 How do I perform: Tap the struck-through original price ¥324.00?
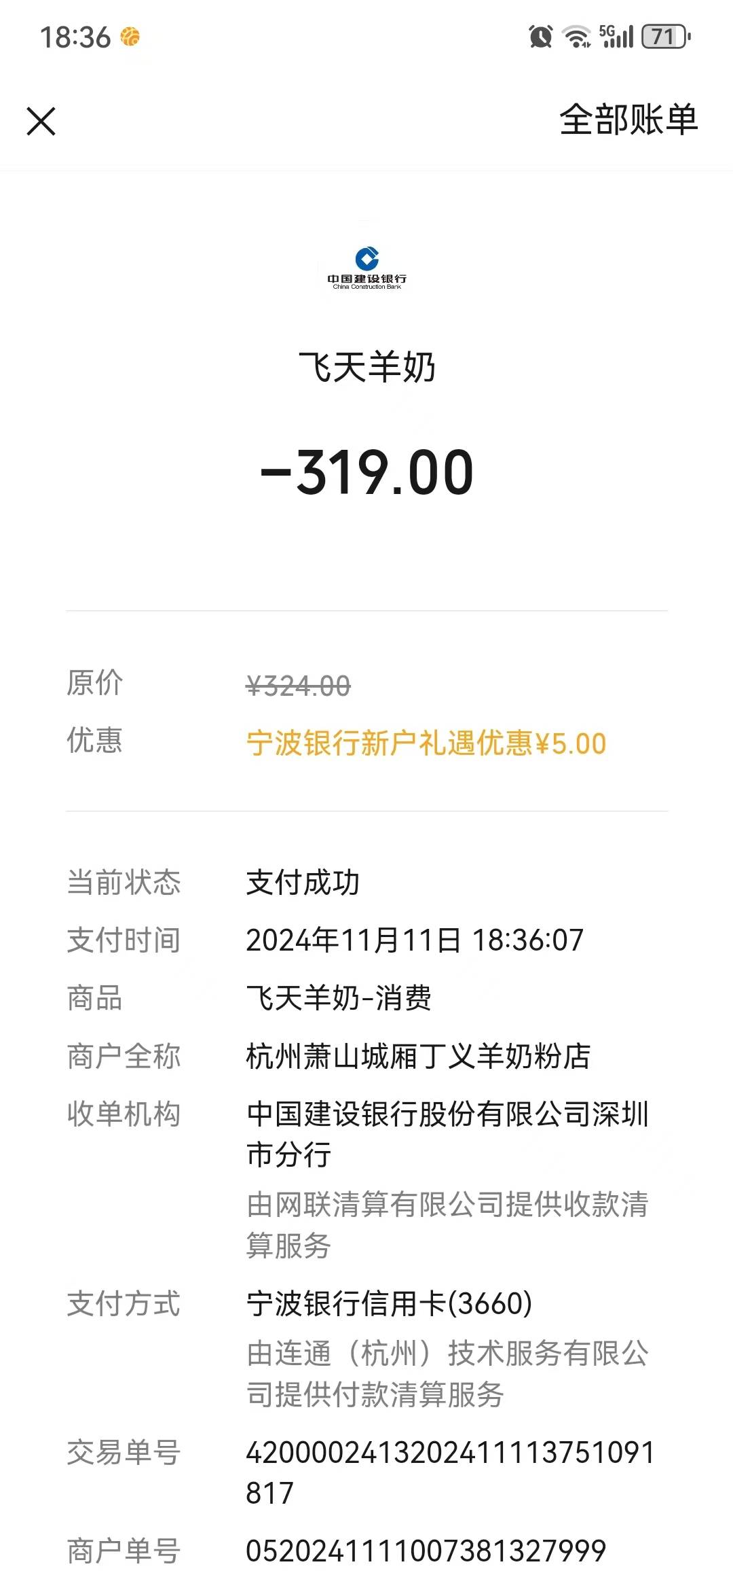tap(298, 686)
